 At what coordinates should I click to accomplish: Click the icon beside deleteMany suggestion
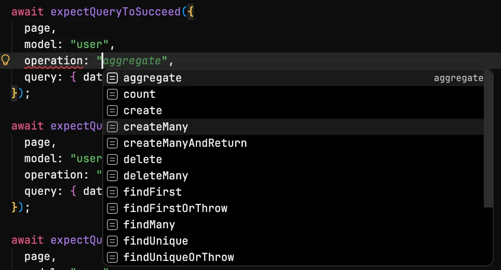(x=112, y=175)
